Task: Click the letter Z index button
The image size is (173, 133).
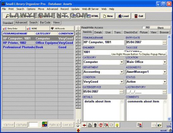Action: (78, 107)
